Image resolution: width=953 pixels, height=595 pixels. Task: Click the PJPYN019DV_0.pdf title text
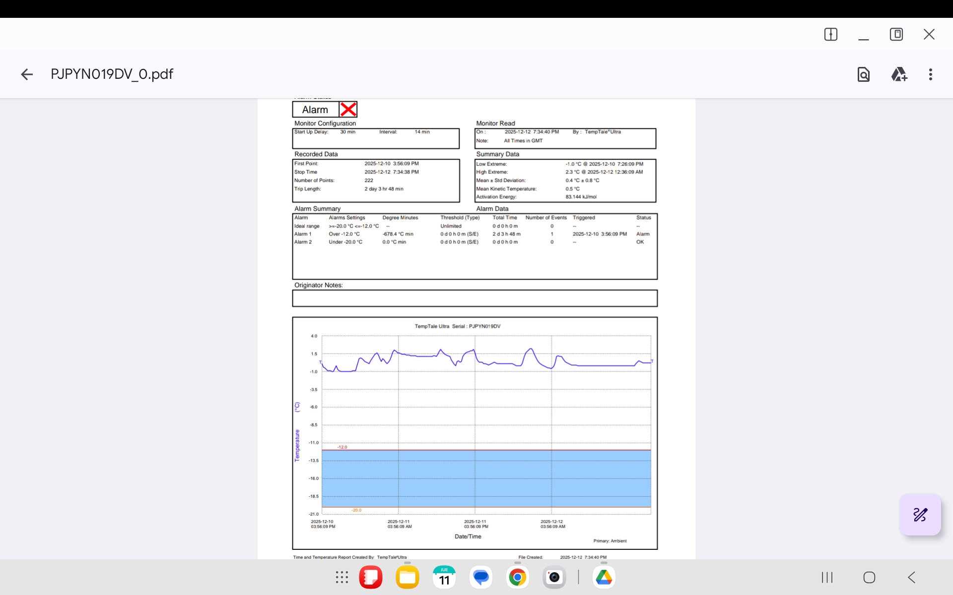[x=112, y=74]
